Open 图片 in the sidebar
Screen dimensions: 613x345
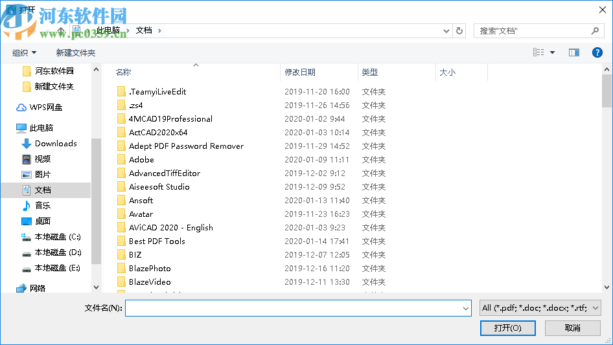pos(43,175)
